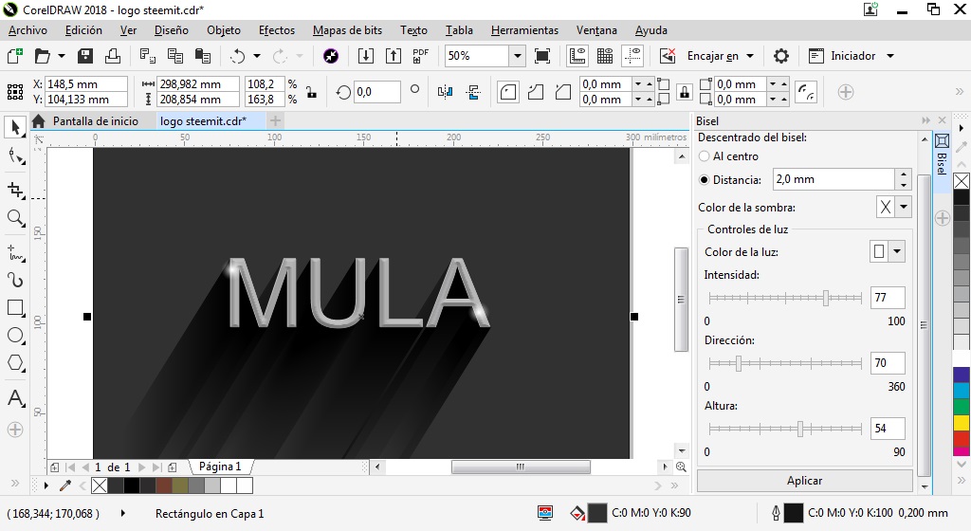Image resolution: width=971 pixels, height=531 pixels.
Task: Select the Pick tool in toolbox
Action: pos(15,127)
